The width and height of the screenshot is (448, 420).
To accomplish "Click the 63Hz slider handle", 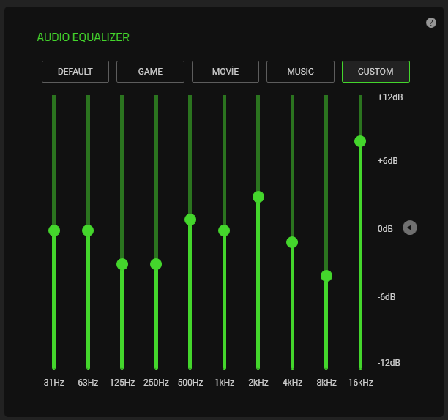I will click(88, 230).
